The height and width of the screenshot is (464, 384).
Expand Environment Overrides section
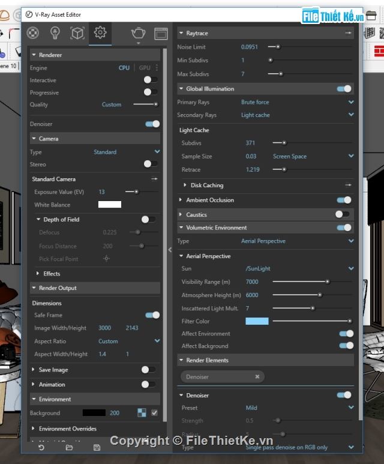33,428
